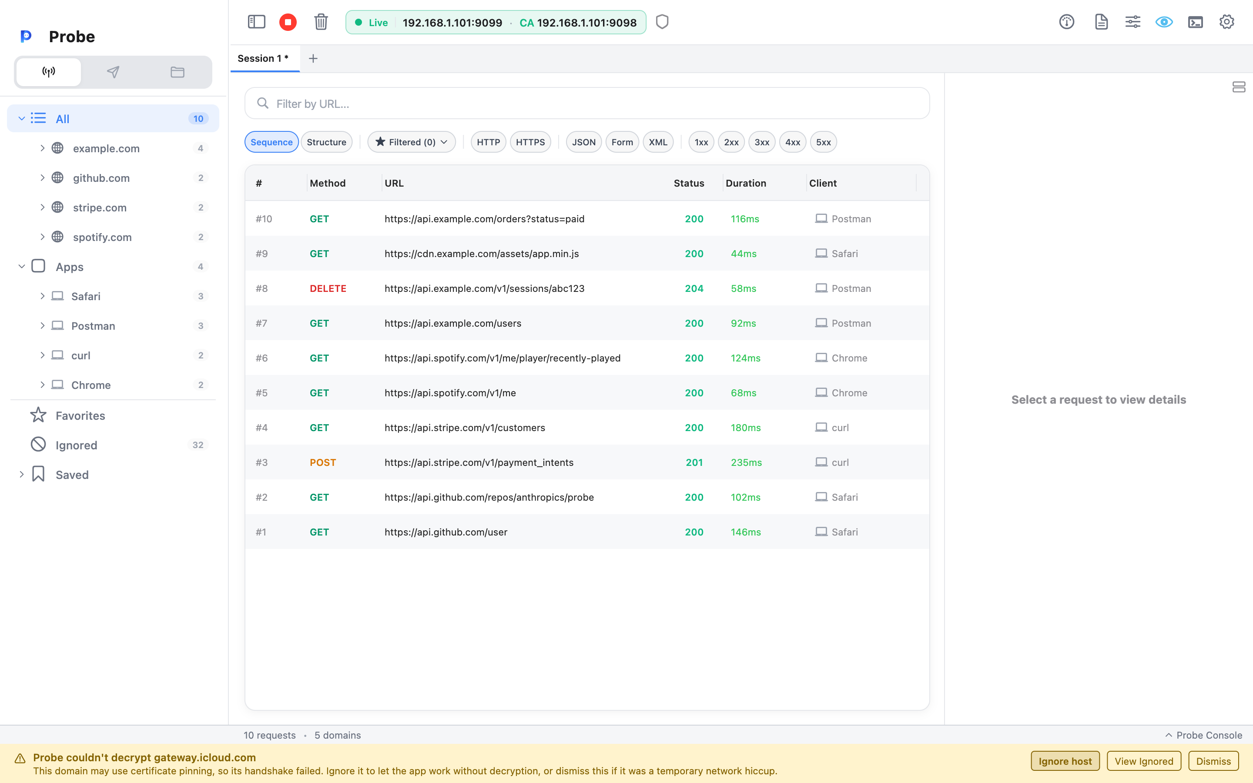Viewport: 1253px width, 783px height.
Task: Toggle the 4xx status filter
Action: point(793,142)
